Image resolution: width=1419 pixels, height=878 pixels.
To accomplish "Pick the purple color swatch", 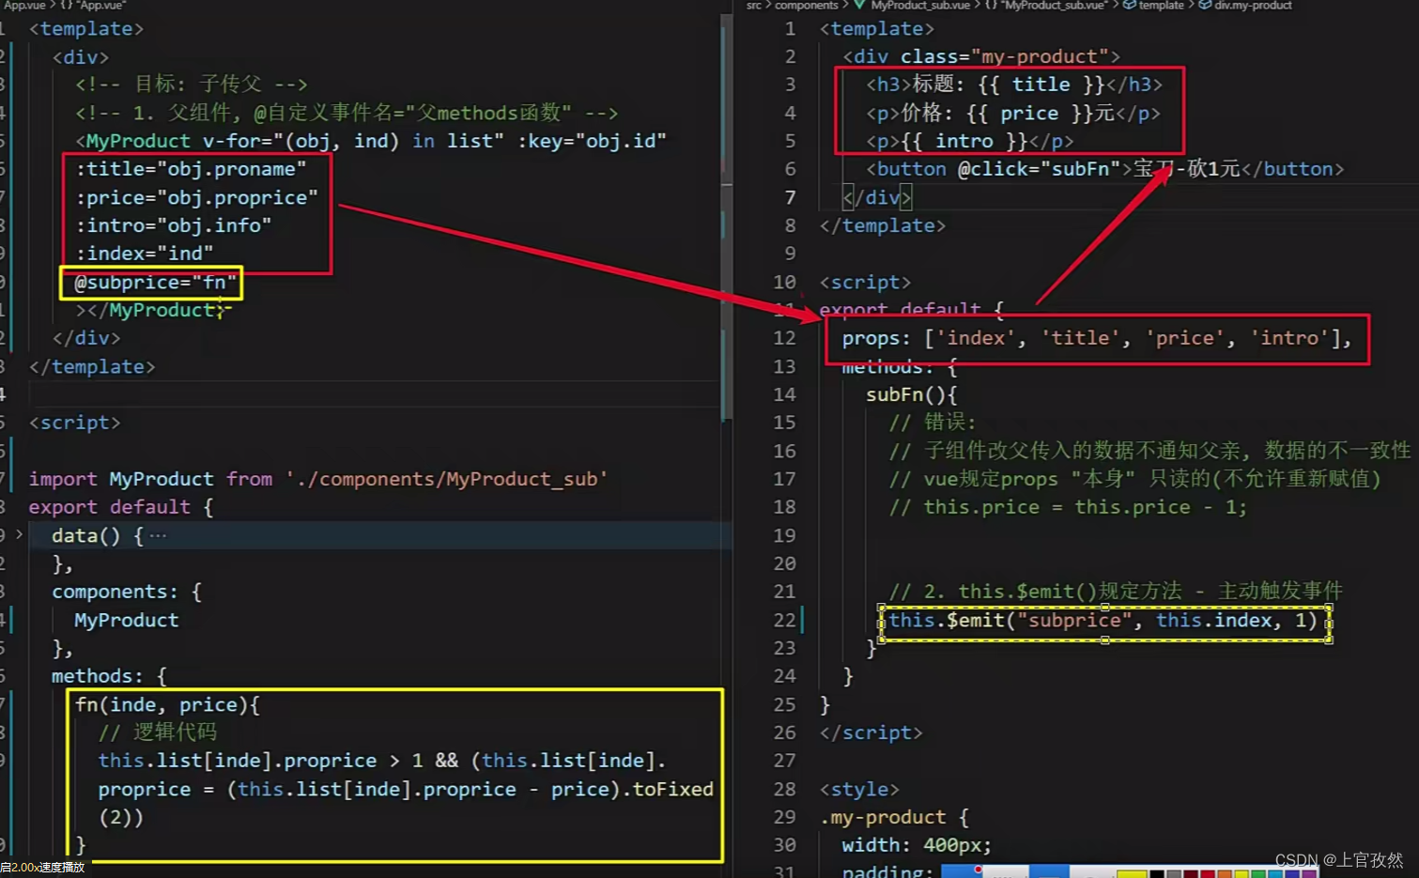I will (1309, 873).
